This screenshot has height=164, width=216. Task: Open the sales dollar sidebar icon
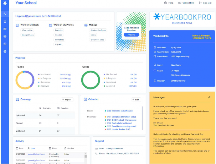click(5, 44)
